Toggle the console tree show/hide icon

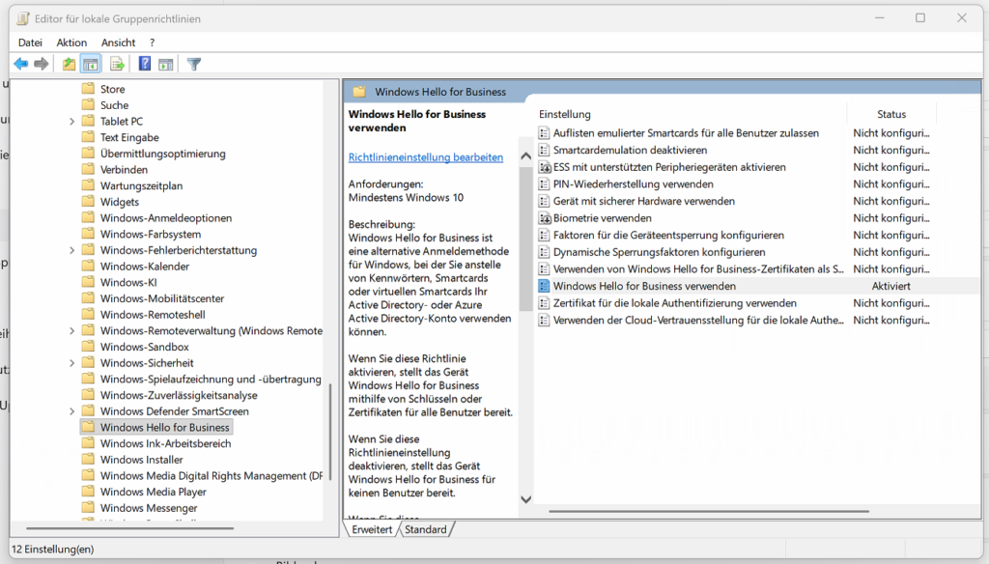tap(91, 64)
